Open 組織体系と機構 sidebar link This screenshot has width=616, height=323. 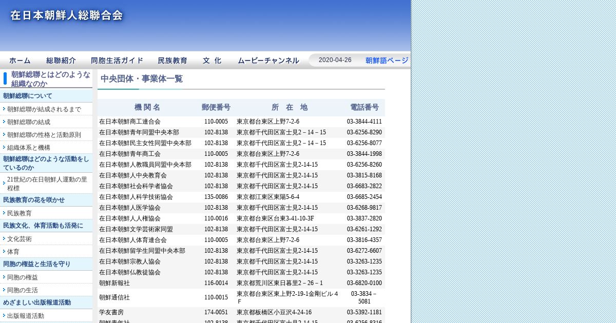29,148
